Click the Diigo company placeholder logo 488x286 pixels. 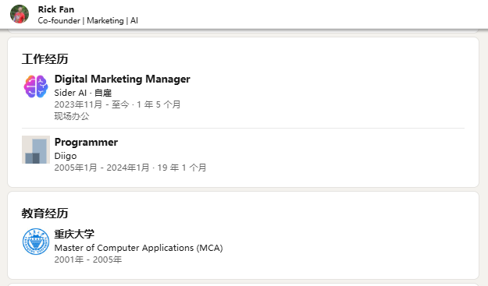click(x=36, y=150)
